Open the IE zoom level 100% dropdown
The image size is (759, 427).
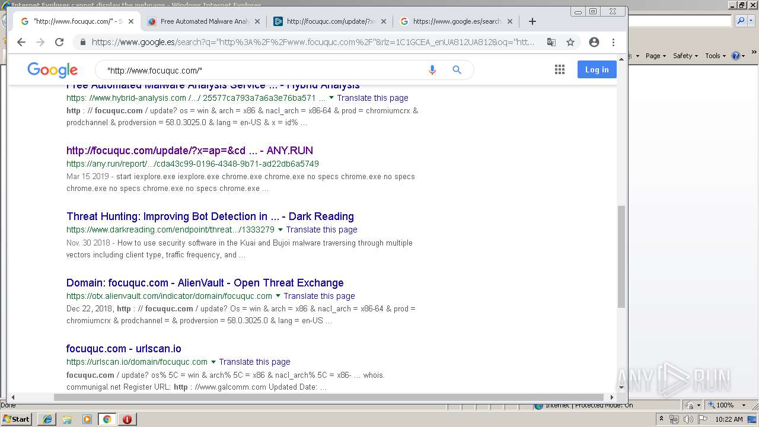pos(743,405)
